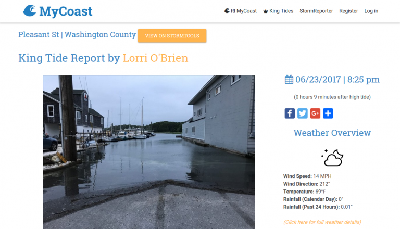Click here for full weather details link
This screenshot has width=400, height=229.
(322, 222)
